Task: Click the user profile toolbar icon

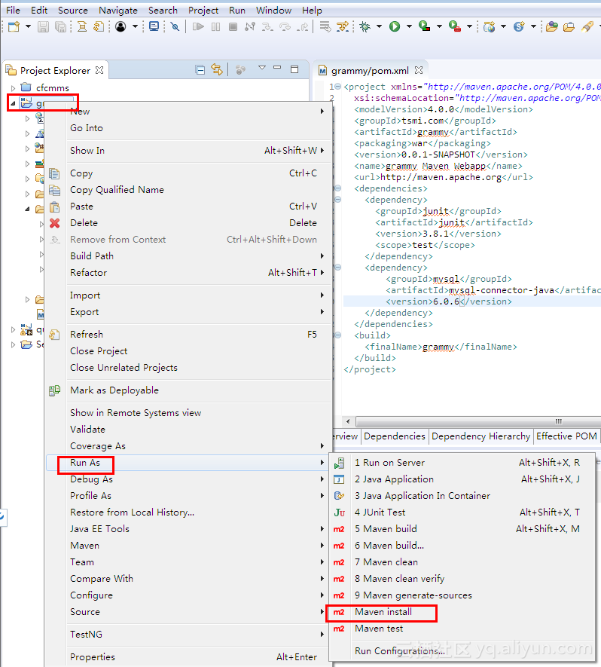Action: click(x=121, y=27)
